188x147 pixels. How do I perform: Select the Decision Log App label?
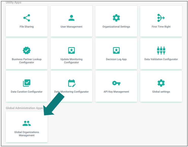(x=116, y=59)
